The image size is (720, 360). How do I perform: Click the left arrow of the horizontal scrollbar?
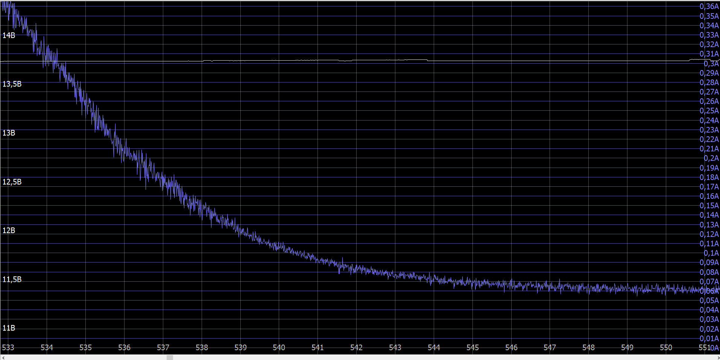[x=3, y=357]
